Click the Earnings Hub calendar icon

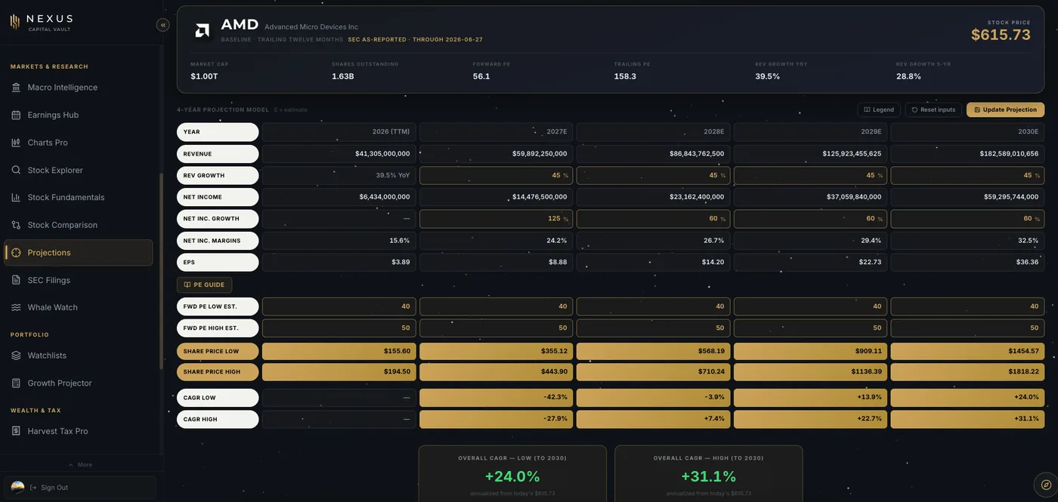[x=16, y=115]
